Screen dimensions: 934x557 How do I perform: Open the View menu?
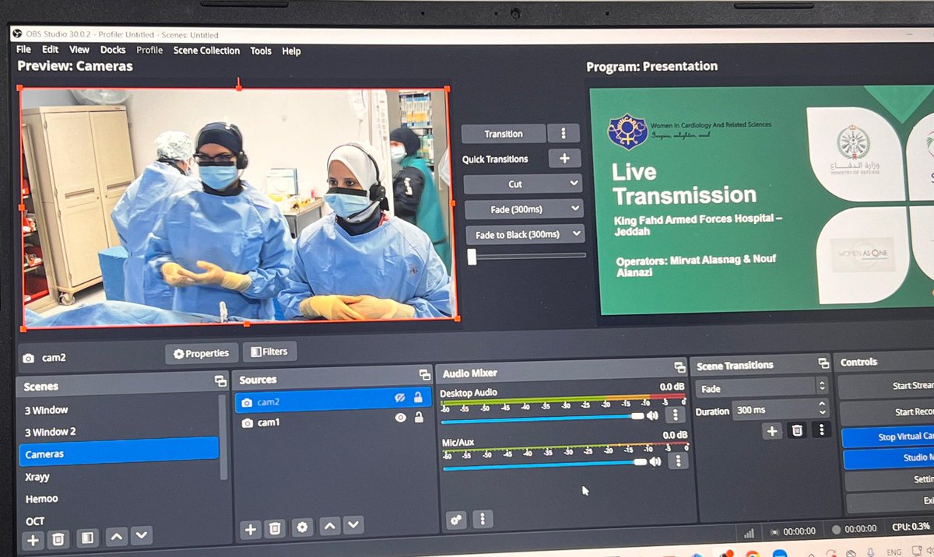[x=79, y=49]
